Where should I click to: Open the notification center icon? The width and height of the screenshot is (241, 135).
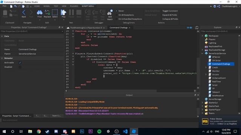coord(235,132)
